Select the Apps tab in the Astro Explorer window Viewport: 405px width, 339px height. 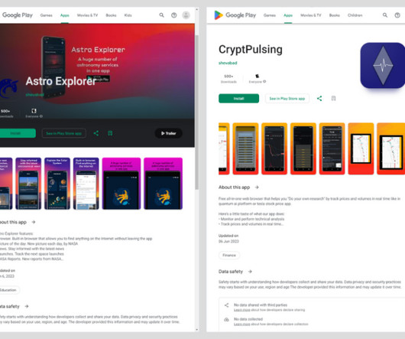click(65, 15)
